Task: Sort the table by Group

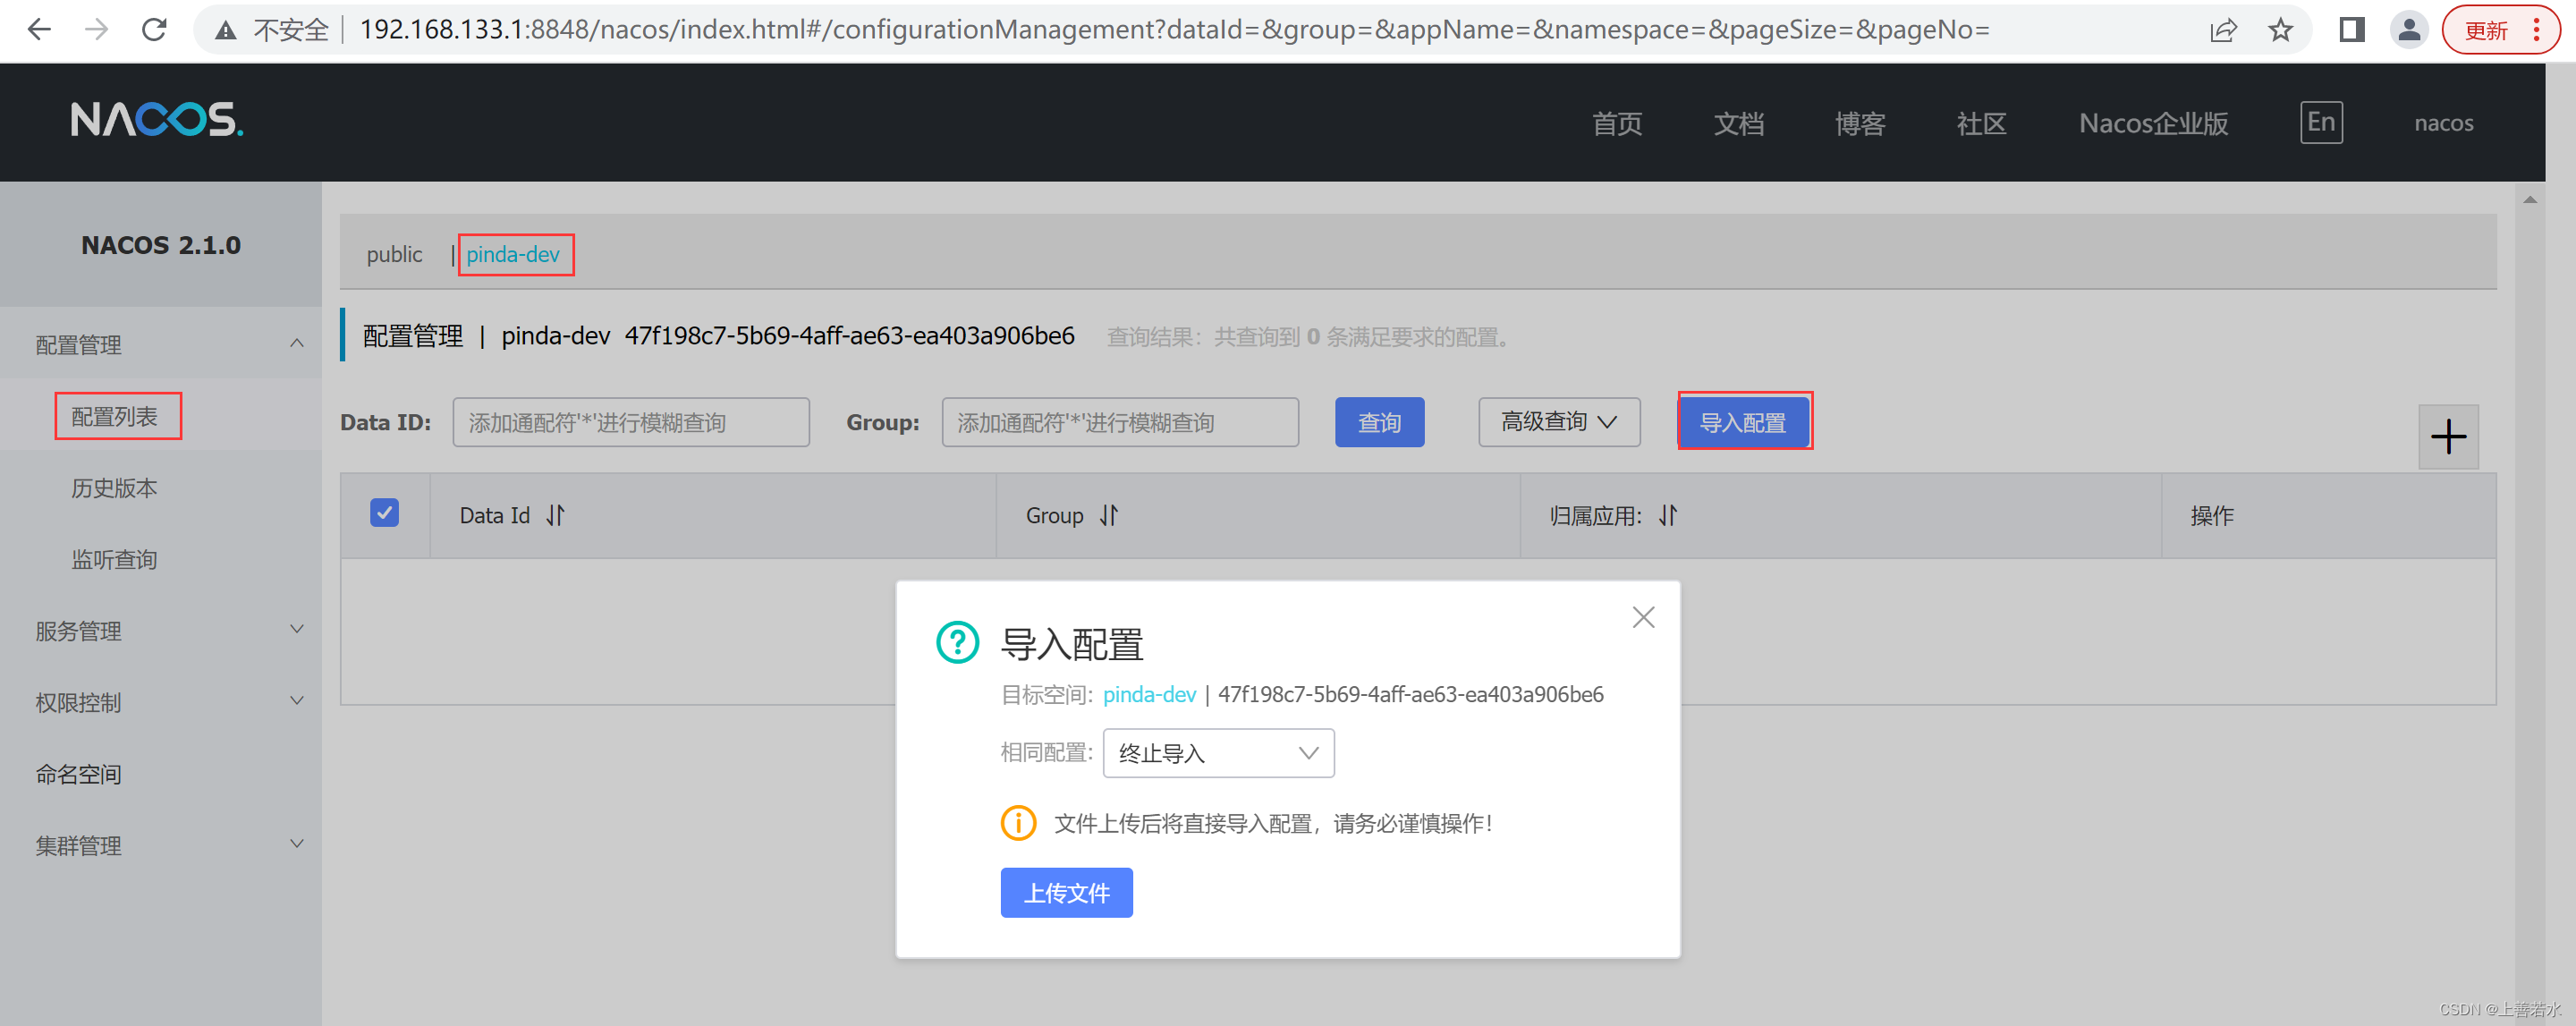Action: pyautogui.click(x=1108, y=515)
